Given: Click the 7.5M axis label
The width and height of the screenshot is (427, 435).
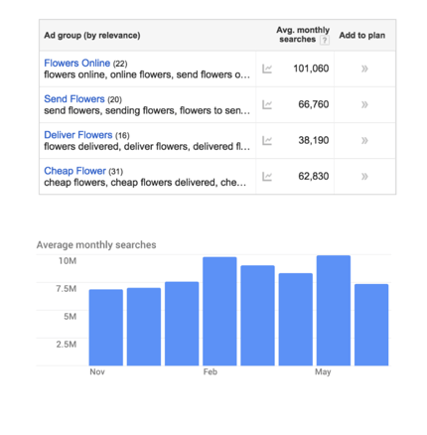Looking at the screenshot, I should (x=67, y=289).
